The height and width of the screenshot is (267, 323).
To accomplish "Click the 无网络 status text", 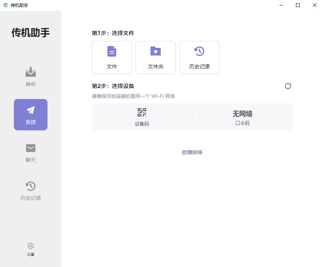I will [x=243, y=114].
